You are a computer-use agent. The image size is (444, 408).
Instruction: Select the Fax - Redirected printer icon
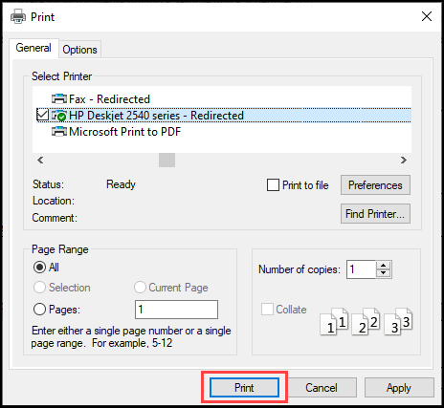(x=59, y=99)
